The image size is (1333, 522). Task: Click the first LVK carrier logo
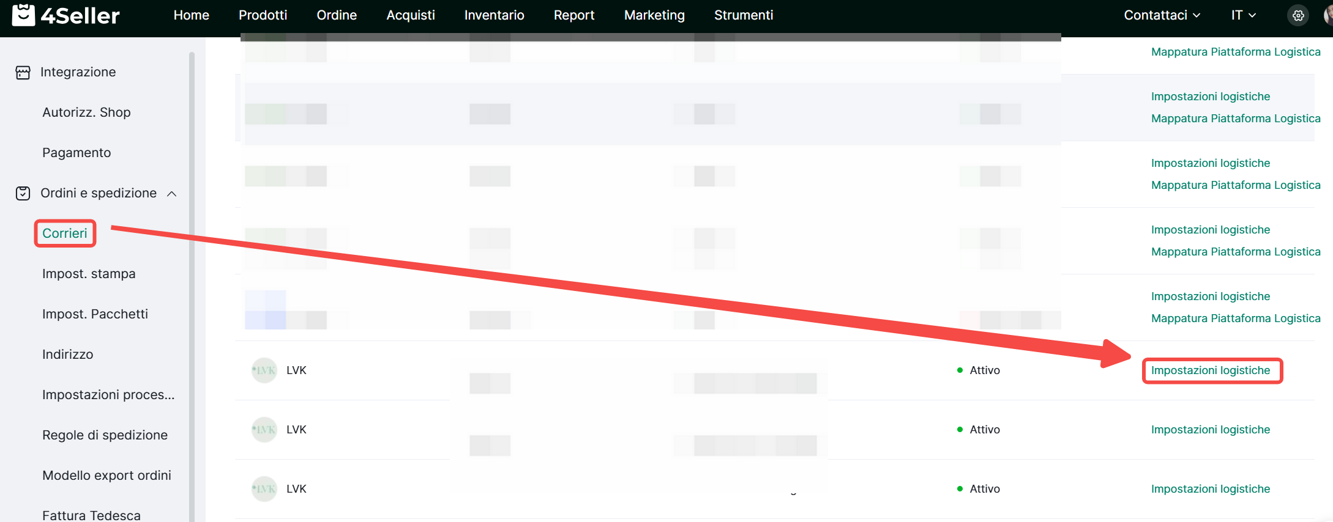tap(264, 370)
